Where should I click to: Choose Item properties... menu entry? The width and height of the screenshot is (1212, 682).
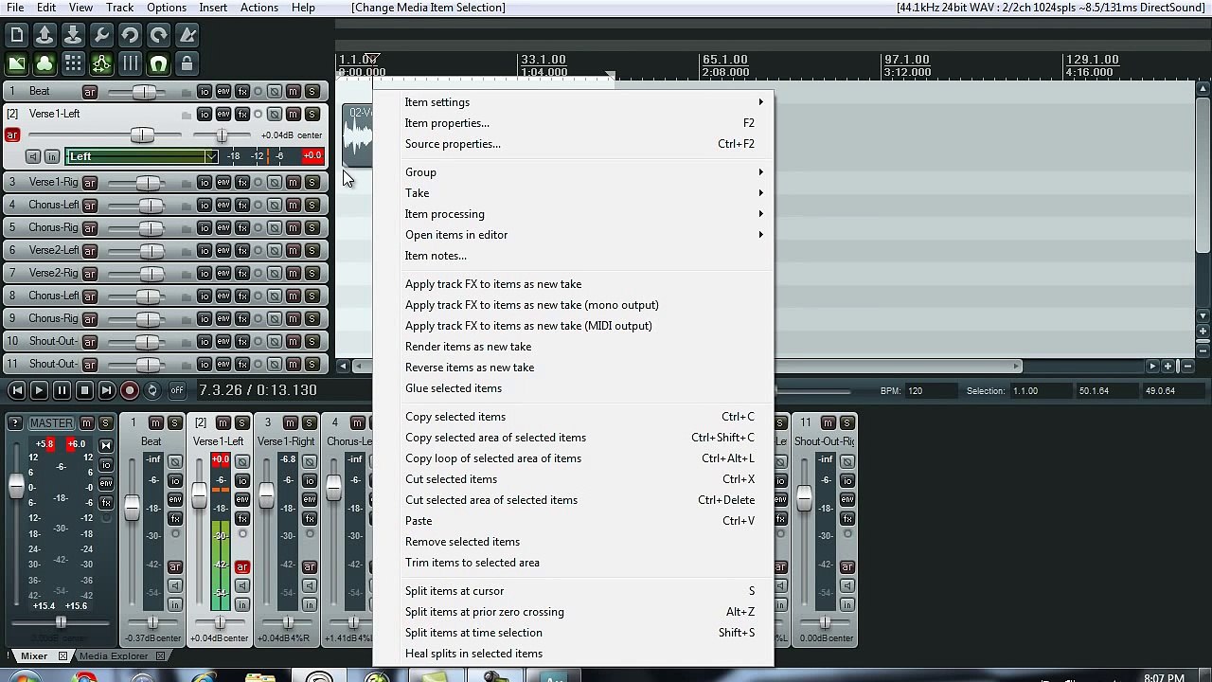pyautogui.click(x=582, y=123)
